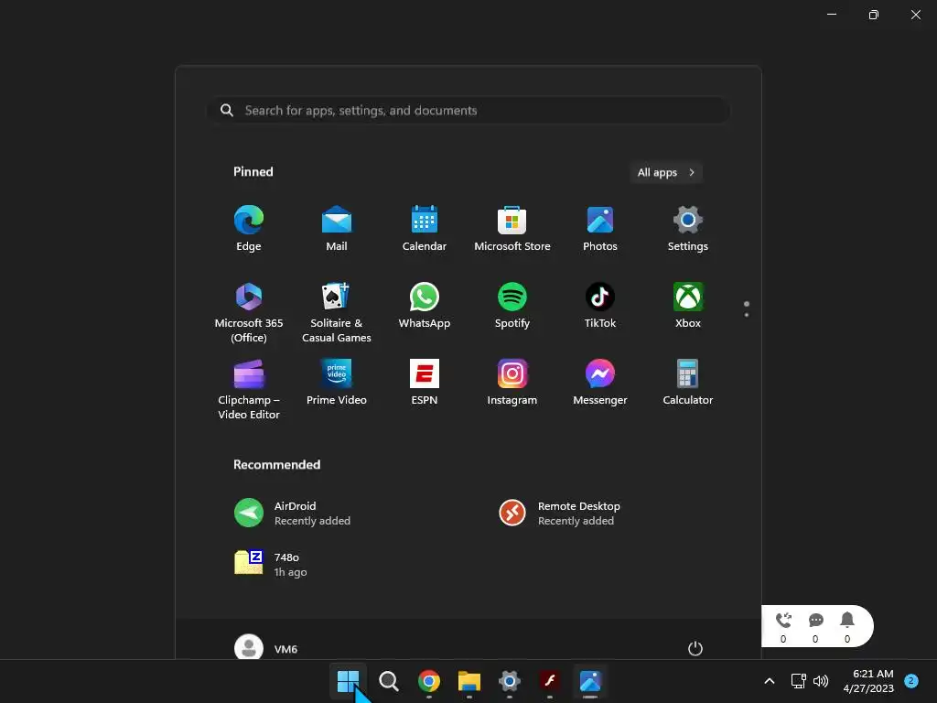
Task: Open Settings from pinned apps
Action: (688, 228)
